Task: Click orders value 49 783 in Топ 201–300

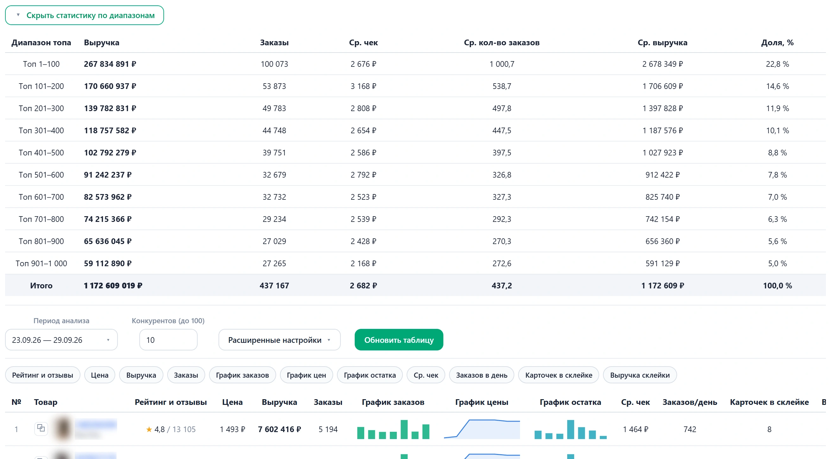Action: pos(274,108)
